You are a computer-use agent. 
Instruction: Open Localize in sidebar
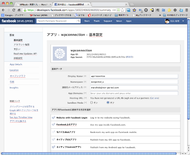pos(14,70)
